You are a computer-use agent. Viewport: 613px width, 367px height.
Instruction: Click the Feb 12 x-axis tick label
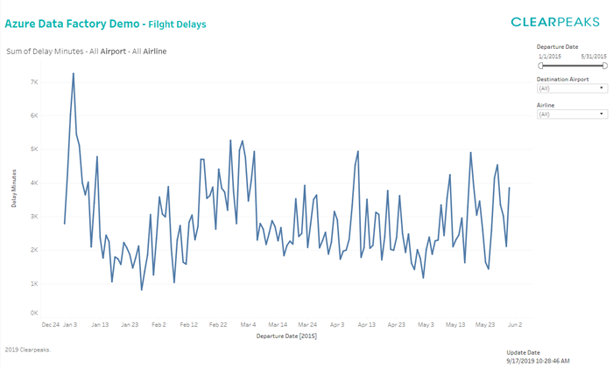188,324
